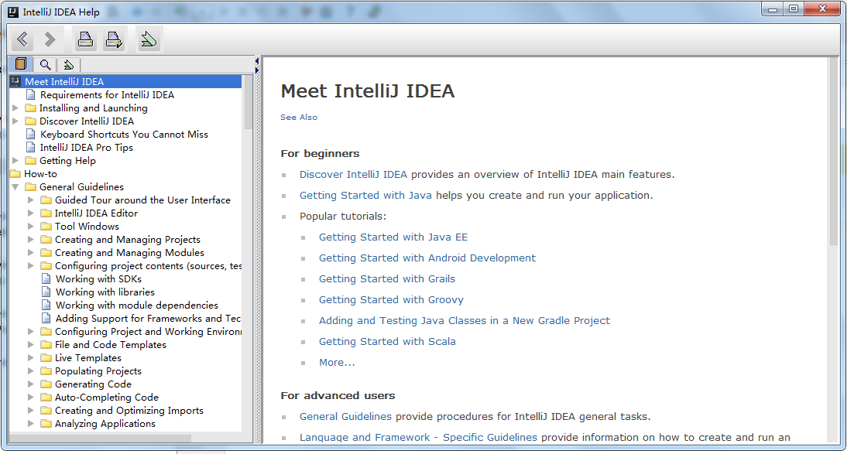Expand the Getting Help folder
Image resolution: width=847 pixels, height=454 pixels.
[x=15, y=161]
